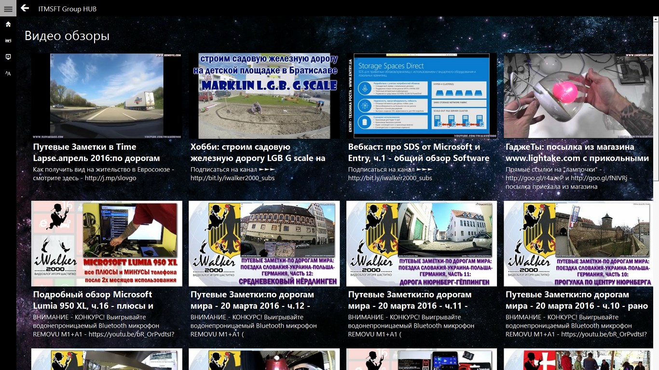Go back with the left arrow

click(x=25, y=8)
